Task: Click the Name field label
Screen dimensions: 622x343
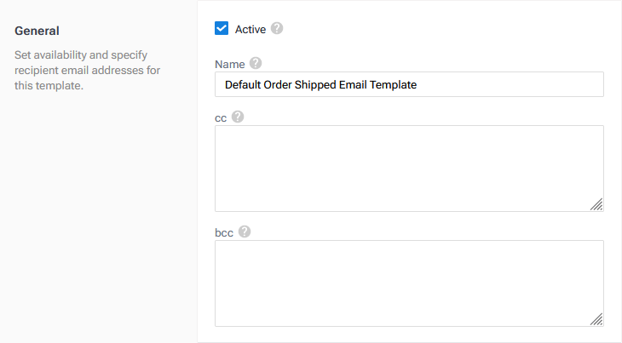Action: click(229, 64)
